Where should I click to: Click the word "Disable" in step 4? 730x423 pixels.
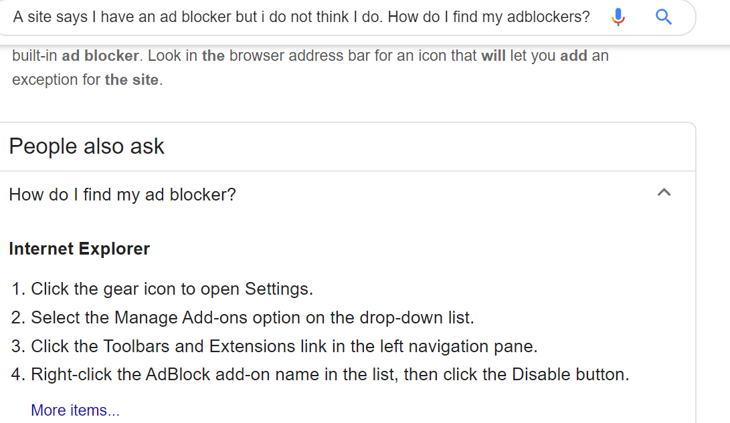(x=539, y=374)
